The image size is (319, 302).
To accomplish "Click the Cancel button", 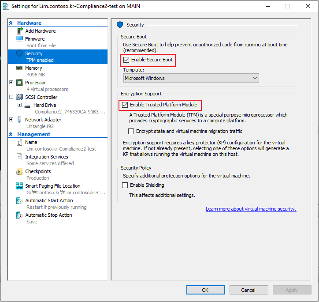I will click(249, 290).
